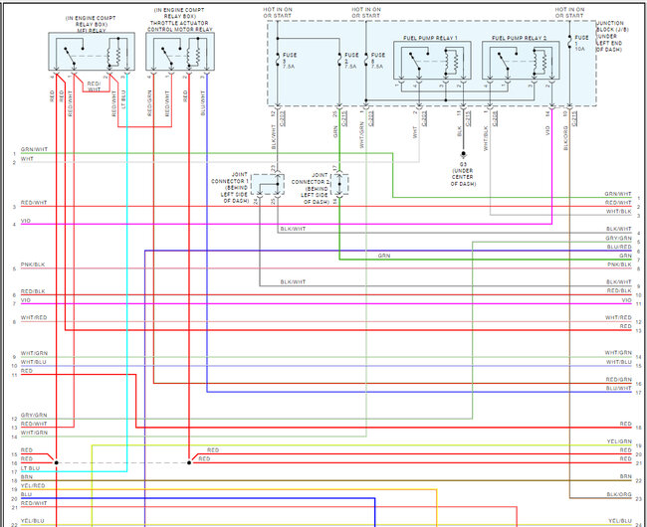The image size is (647, 527).
Task: Click right-side WHT/BLK label at line 3
Action: [619, 212]
